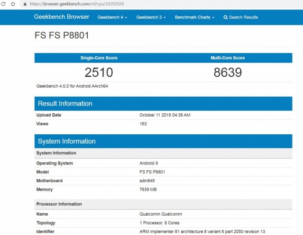Viewport: 303px width, 235px height.
Task: Click the Views label
Action: (42, 124)
